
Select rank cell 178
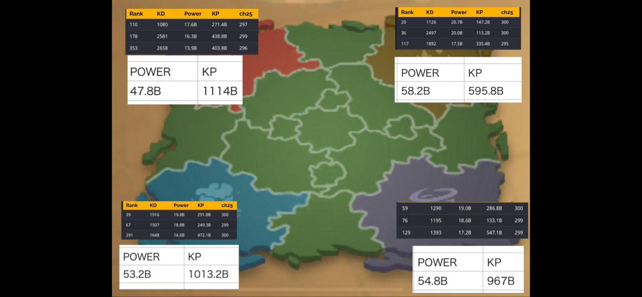click(x=133, y=36)
